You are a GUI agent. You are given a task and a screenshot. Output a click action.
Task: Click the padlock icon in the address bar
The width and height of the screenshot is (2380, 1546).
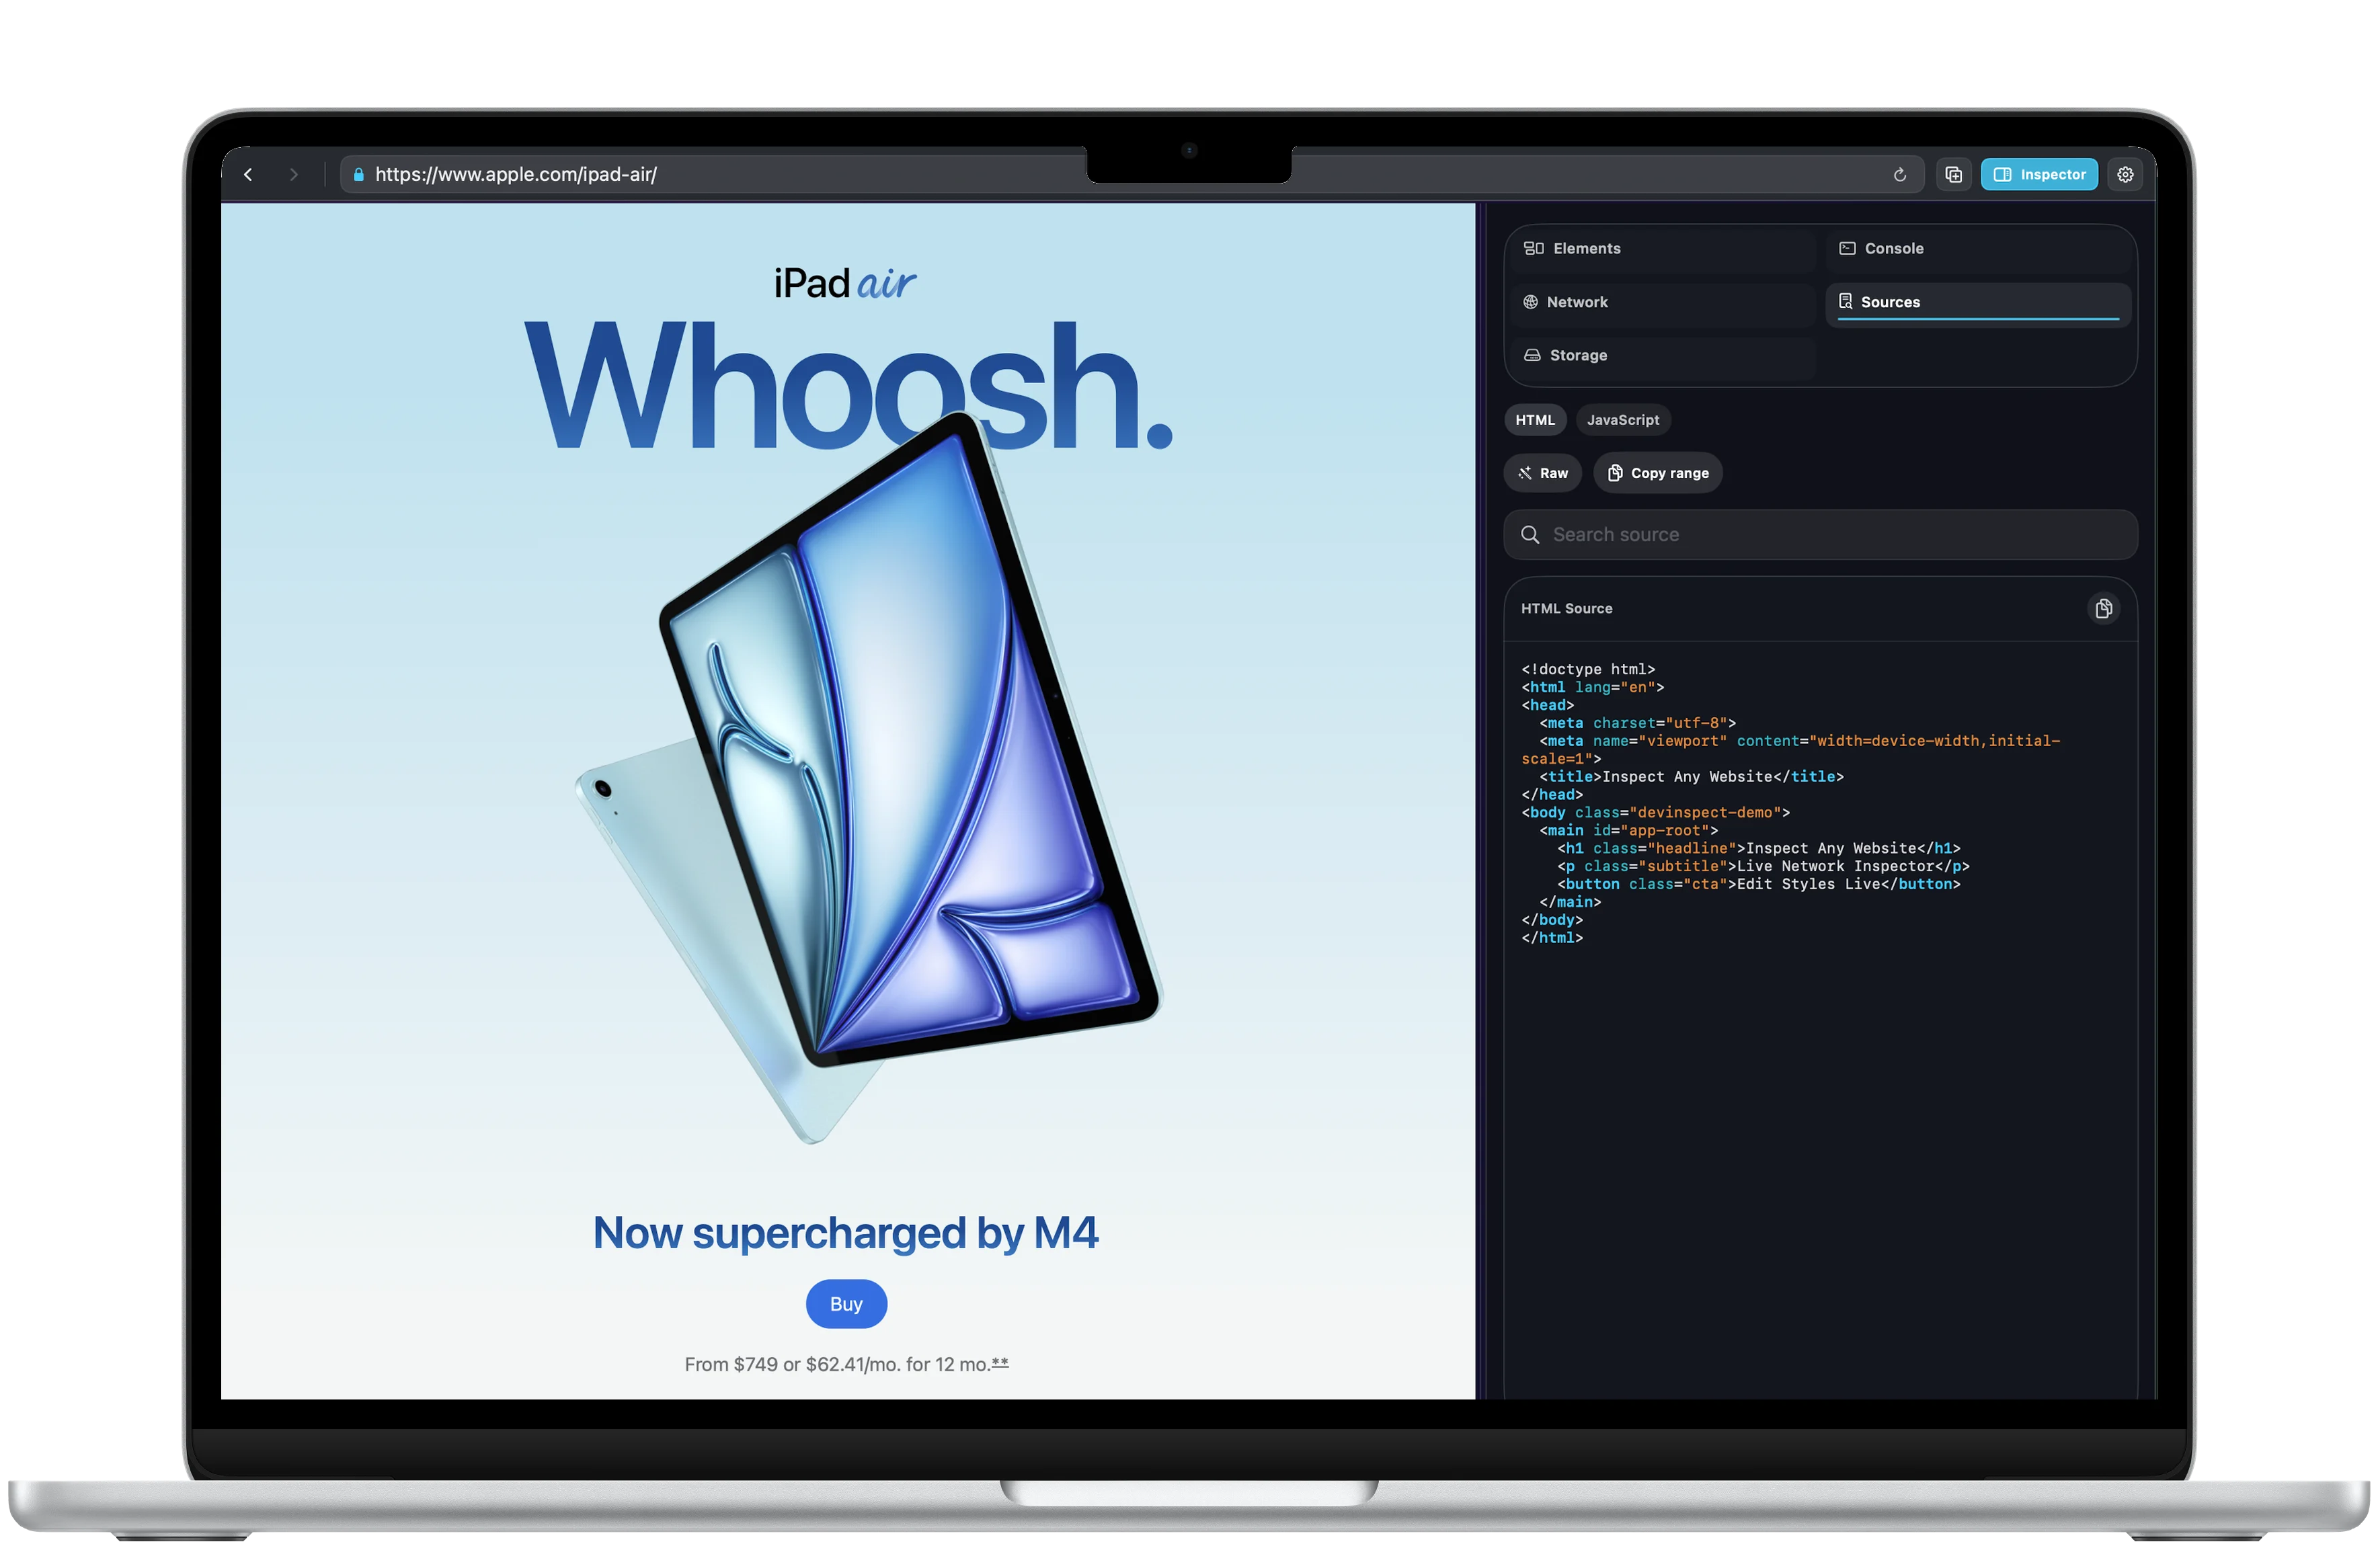(x=358, y=174)
